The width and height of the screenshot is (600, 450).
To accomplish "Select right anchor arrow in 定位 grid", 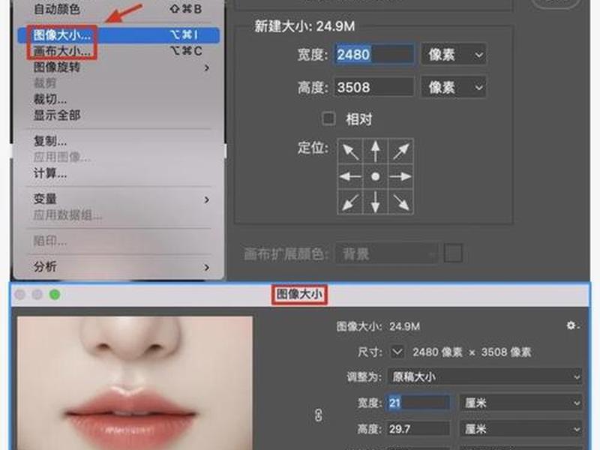I will [400, 176].
